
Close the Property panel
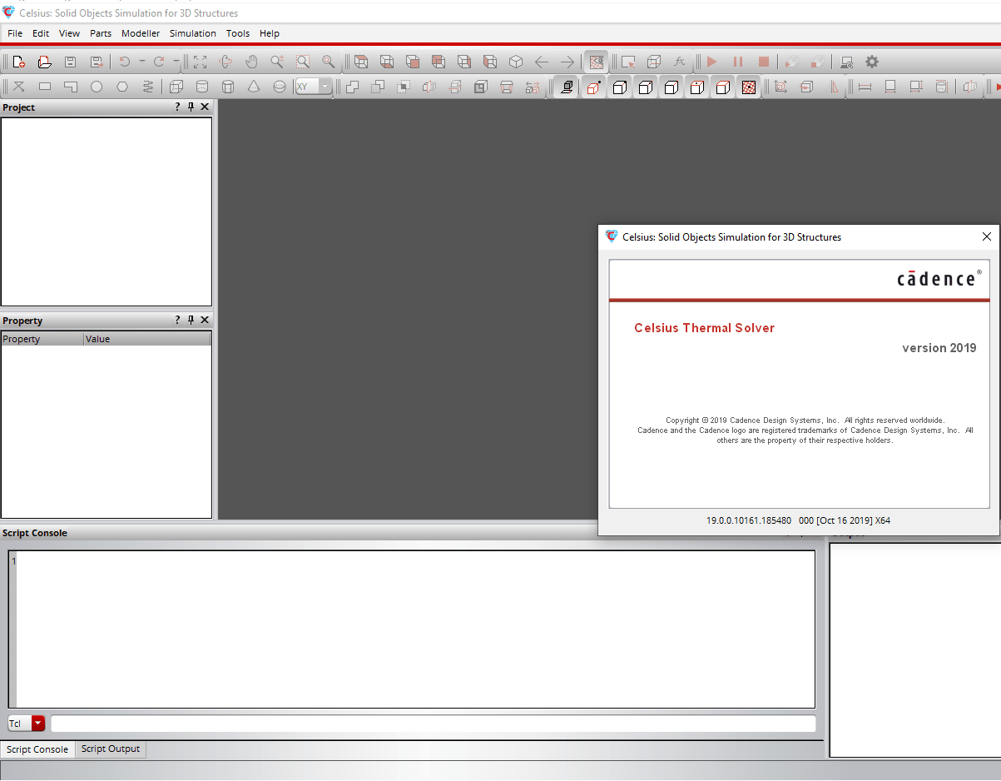205,321
